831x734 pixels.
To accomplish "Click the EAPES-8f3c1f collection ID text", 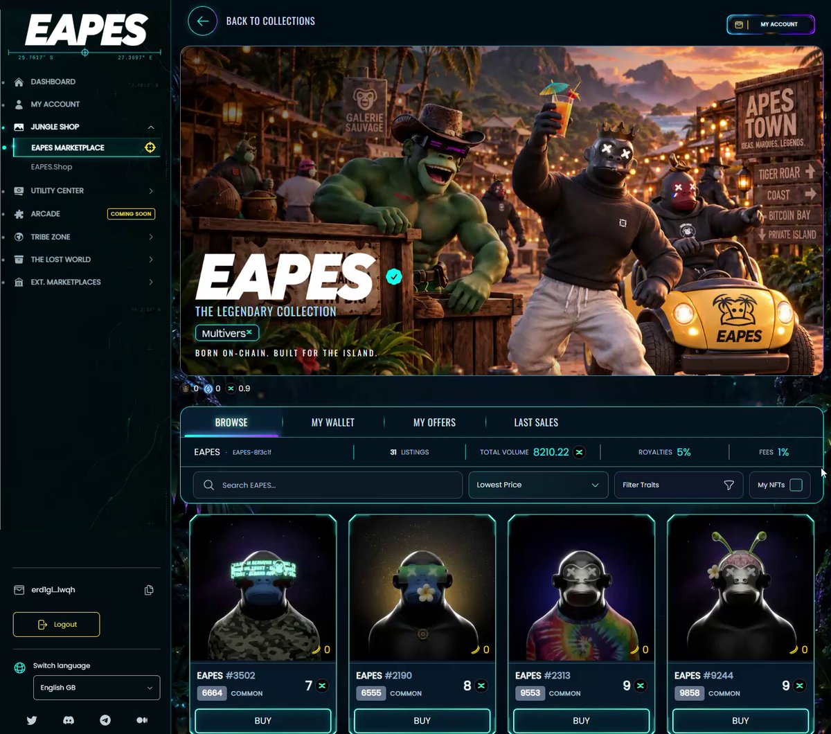I will click(252, 453).
